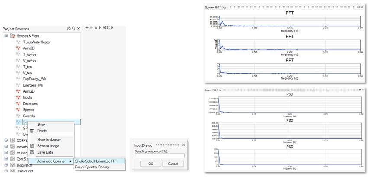368x180 pixels.
Task: Click the red scope icon beside Speeds
Action: tap(18, 110)
